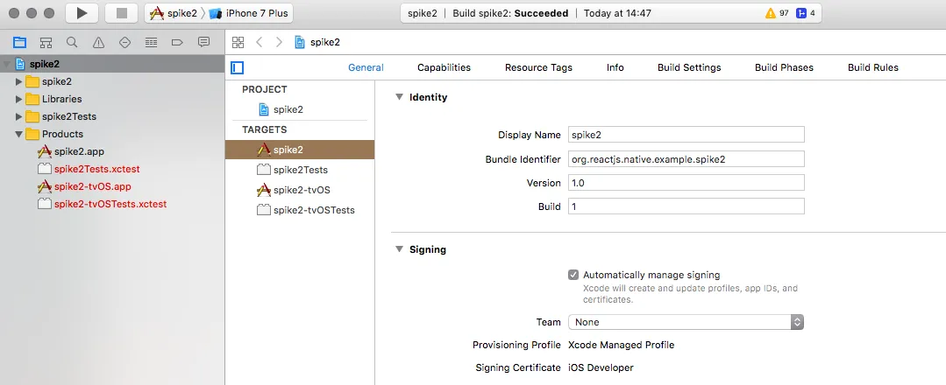The height and width of the screenshot is (385, 946).
Task: Click the Bundle Identifier text field
Action: 686,159
